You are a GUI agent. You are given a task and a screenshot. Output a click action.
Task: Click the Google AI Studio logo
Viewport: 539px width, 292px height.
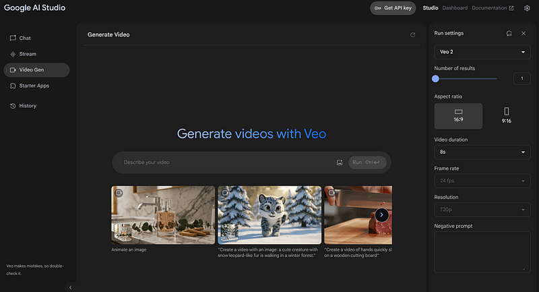point(35,7)
